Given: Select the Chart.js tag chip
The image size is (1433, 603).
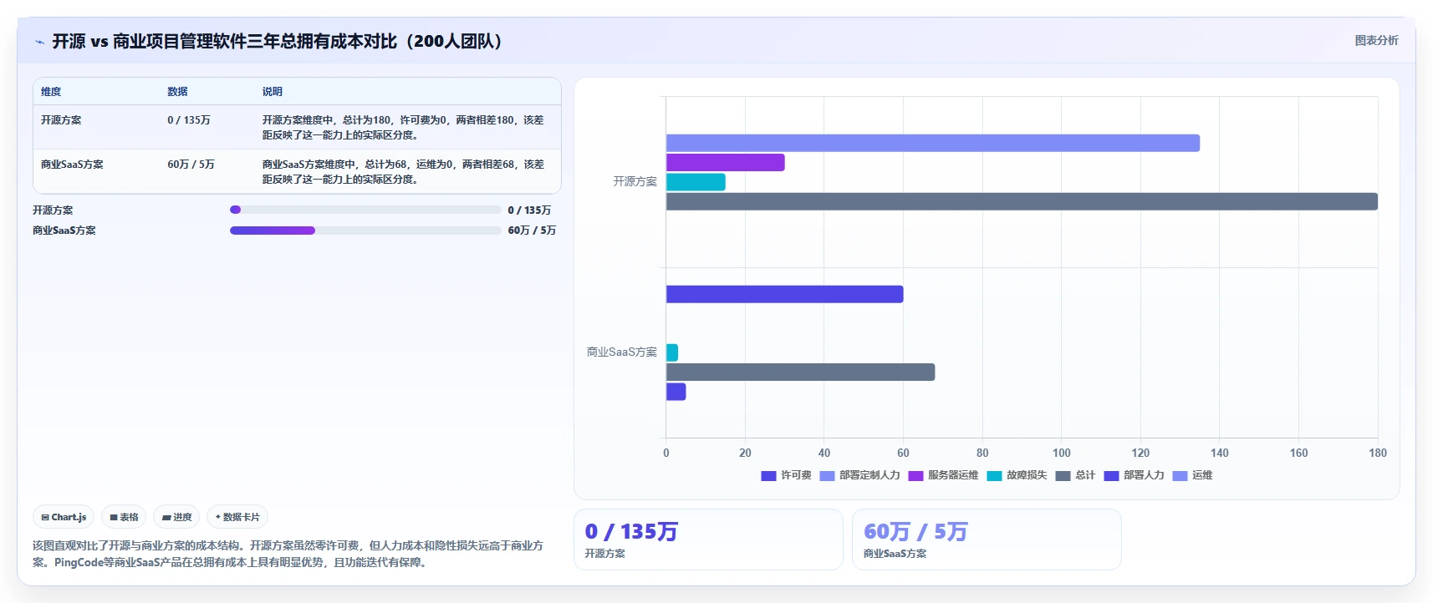Looking at the screenshot, I should (x=64, y=517).
